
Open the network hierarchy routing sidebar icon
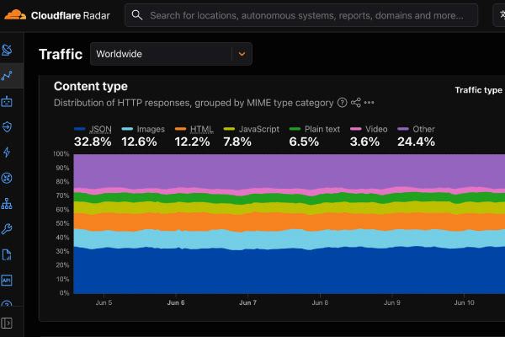[7, 204]
